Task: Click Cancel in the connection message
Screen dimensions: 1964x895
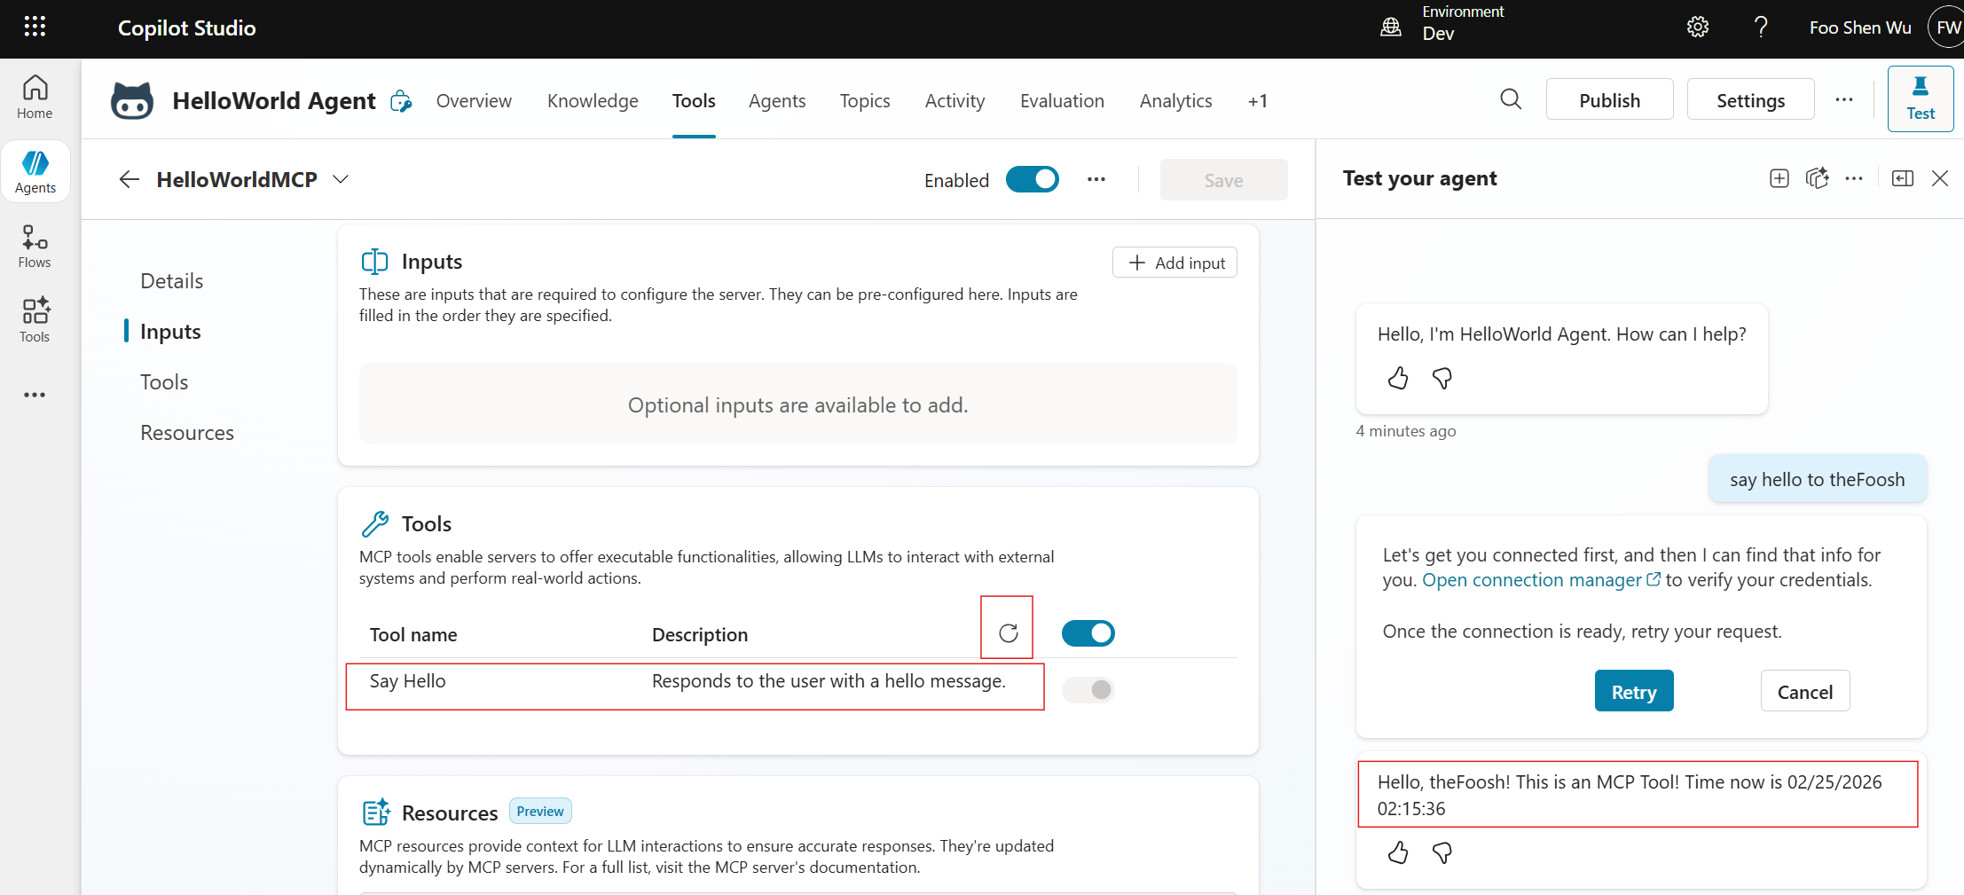Action: [1805, 691]
